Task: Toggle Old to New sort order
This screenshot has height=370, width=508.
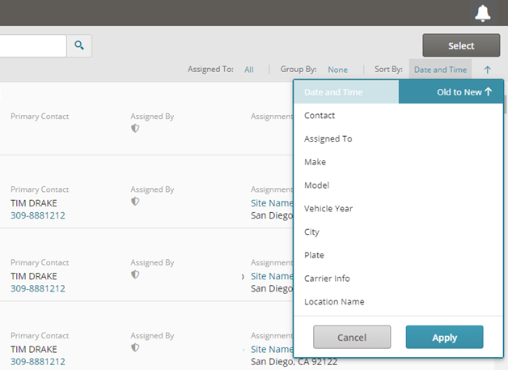Action: click(464, 92)
